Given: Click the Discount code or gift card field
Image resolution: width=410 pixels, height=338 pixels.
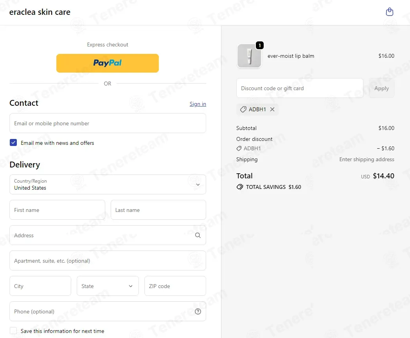Looking at the screenshot, I should 300,88.
